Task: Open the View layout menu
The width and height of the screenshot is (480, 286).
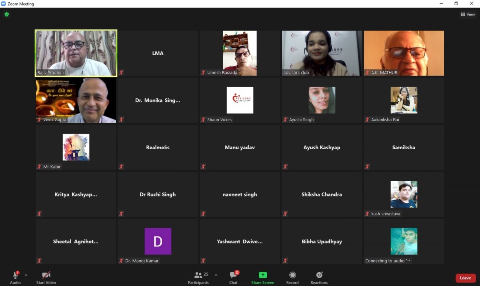Action: click(468, 14)
